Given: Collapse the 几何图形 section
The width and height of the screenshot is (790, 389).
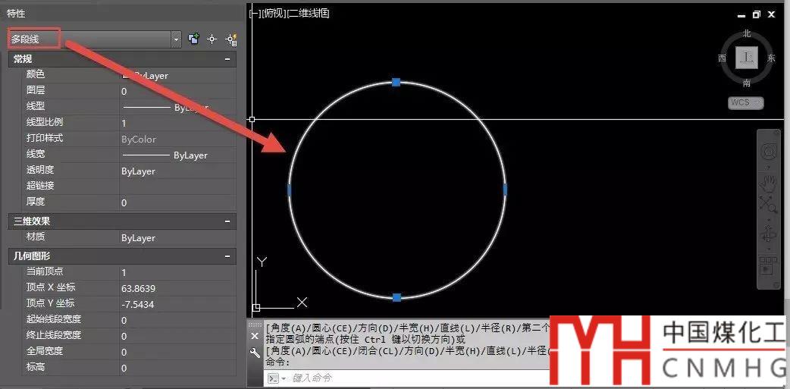Looking at the screenshot, I should [227, 256].
